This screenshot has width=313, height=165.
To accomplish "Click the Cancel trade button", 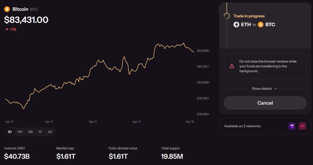I will (265, 103).
